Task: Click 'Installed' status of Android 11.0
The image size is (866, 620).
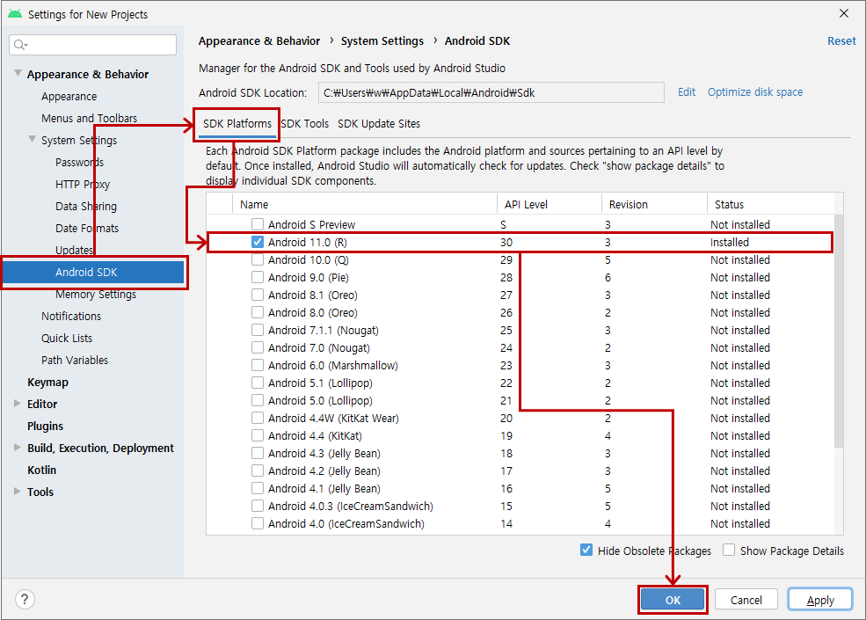Action: pos(730,242)
